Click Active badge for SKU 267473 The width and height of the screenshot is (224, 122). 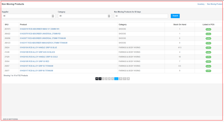pyautogui.click(x=208, y=29)
